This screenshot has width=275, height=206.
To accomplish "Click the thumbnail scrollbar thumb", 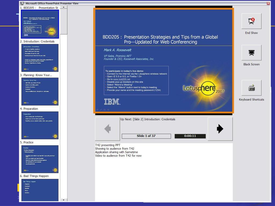I will 63,21.
